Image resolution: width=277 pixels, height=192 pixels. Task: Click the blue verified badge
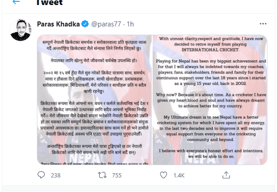(x=85, y=24)
